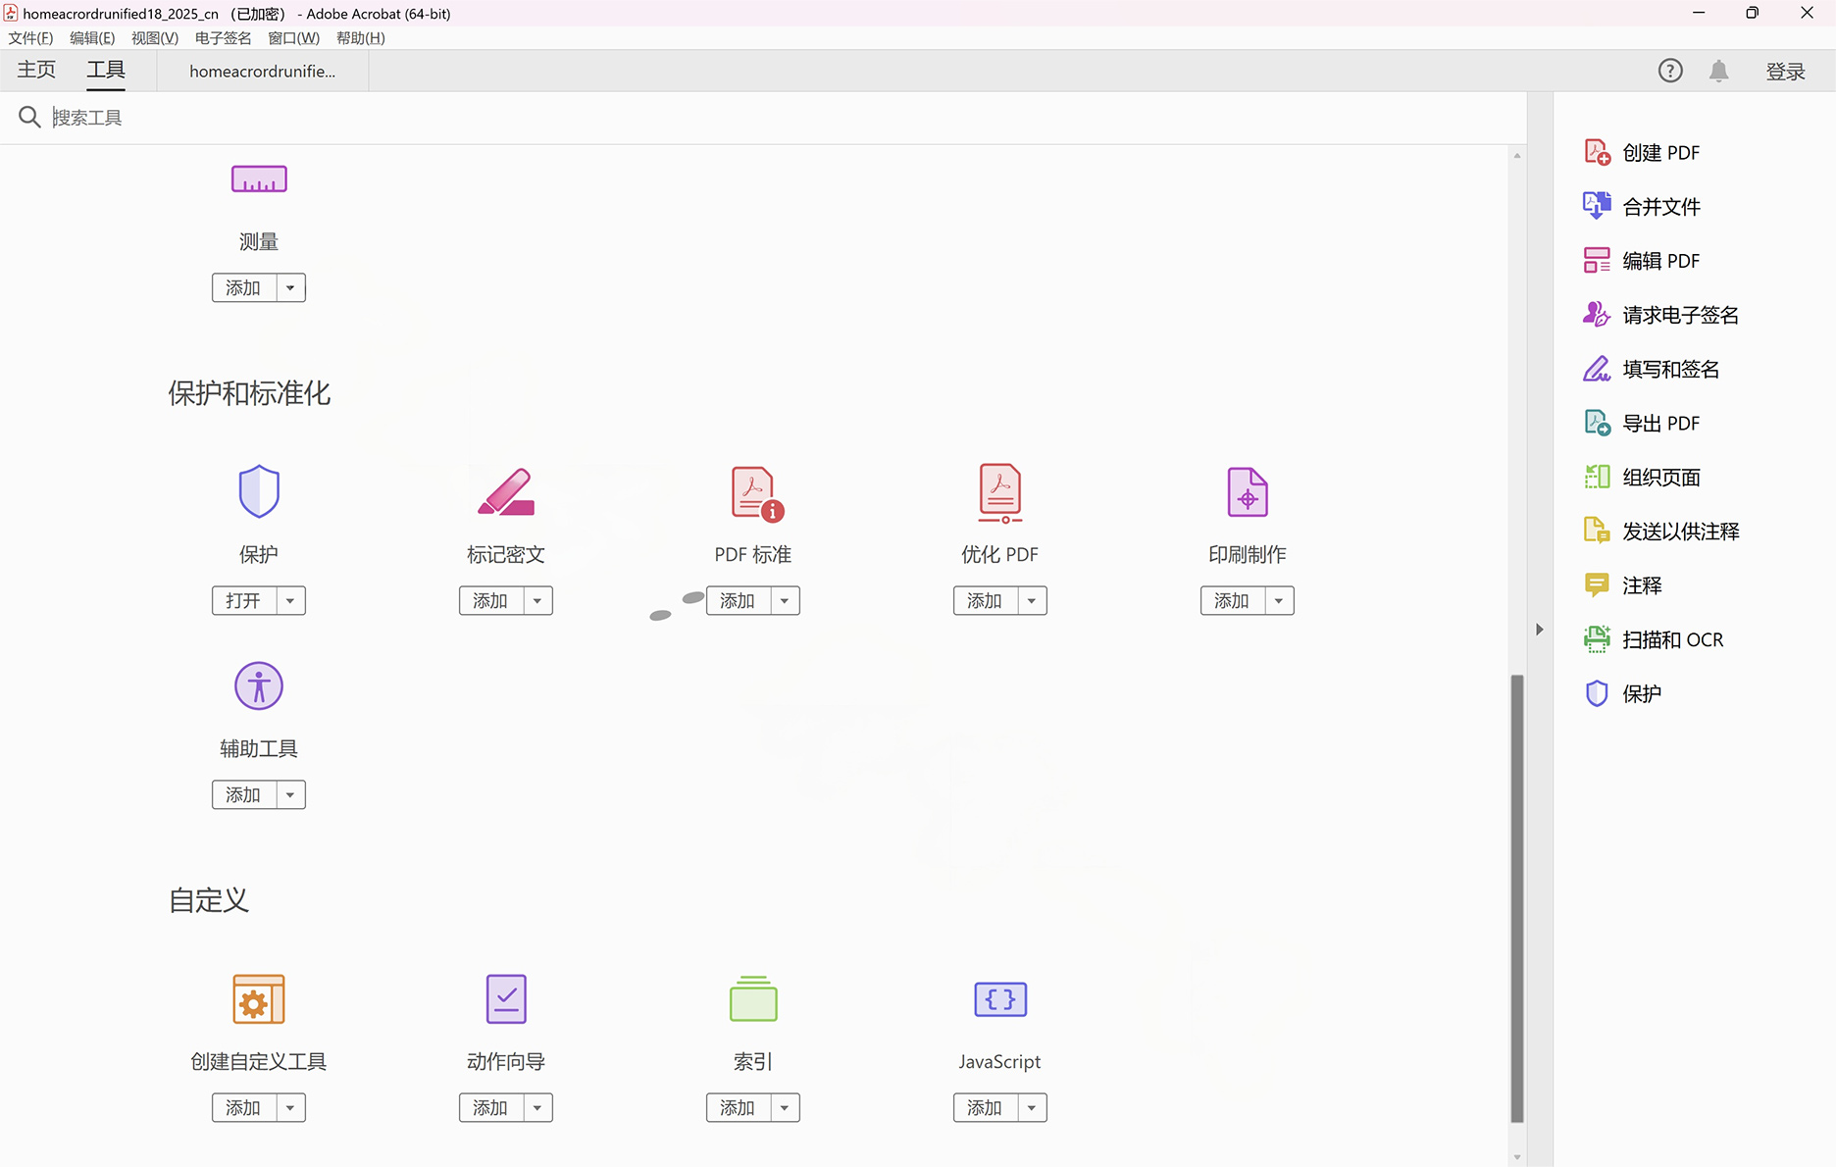Open dropdown arrow for PDF 标准 添加

tap(785, 600)
